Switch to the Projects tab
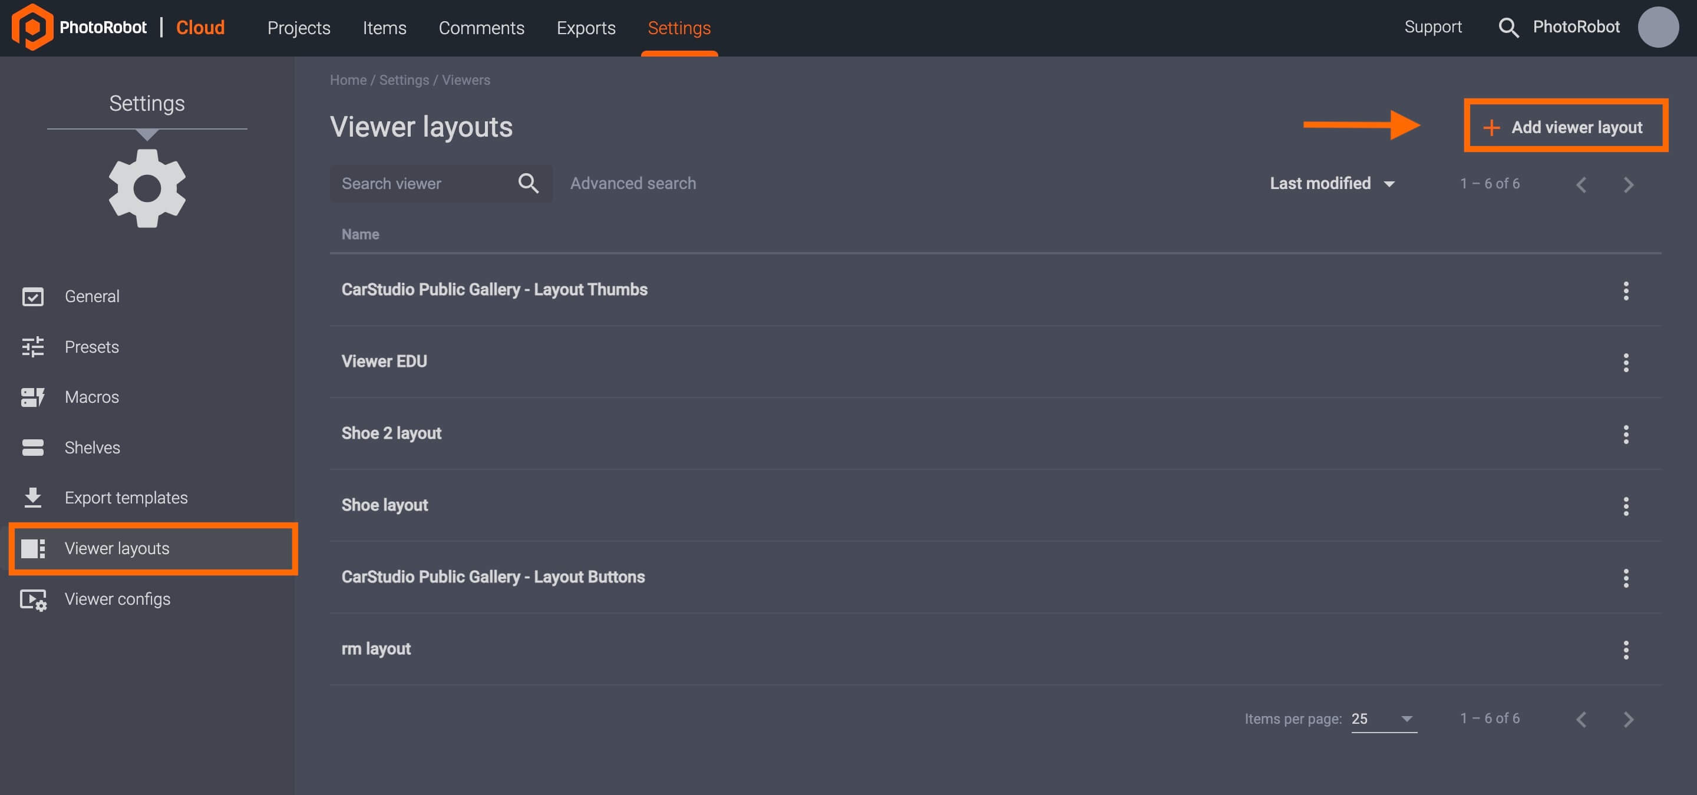1697x795 pixels. pos(298,28)
